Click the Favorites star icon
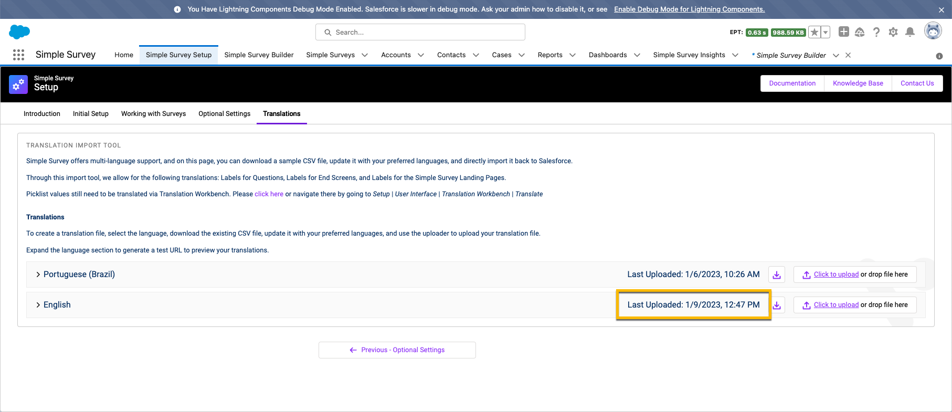Screen dimensions: 952x412 click(814, 33)
